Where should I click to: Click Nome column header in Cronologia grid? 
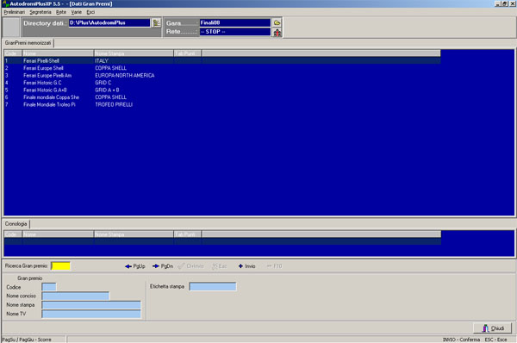point(58,234)
